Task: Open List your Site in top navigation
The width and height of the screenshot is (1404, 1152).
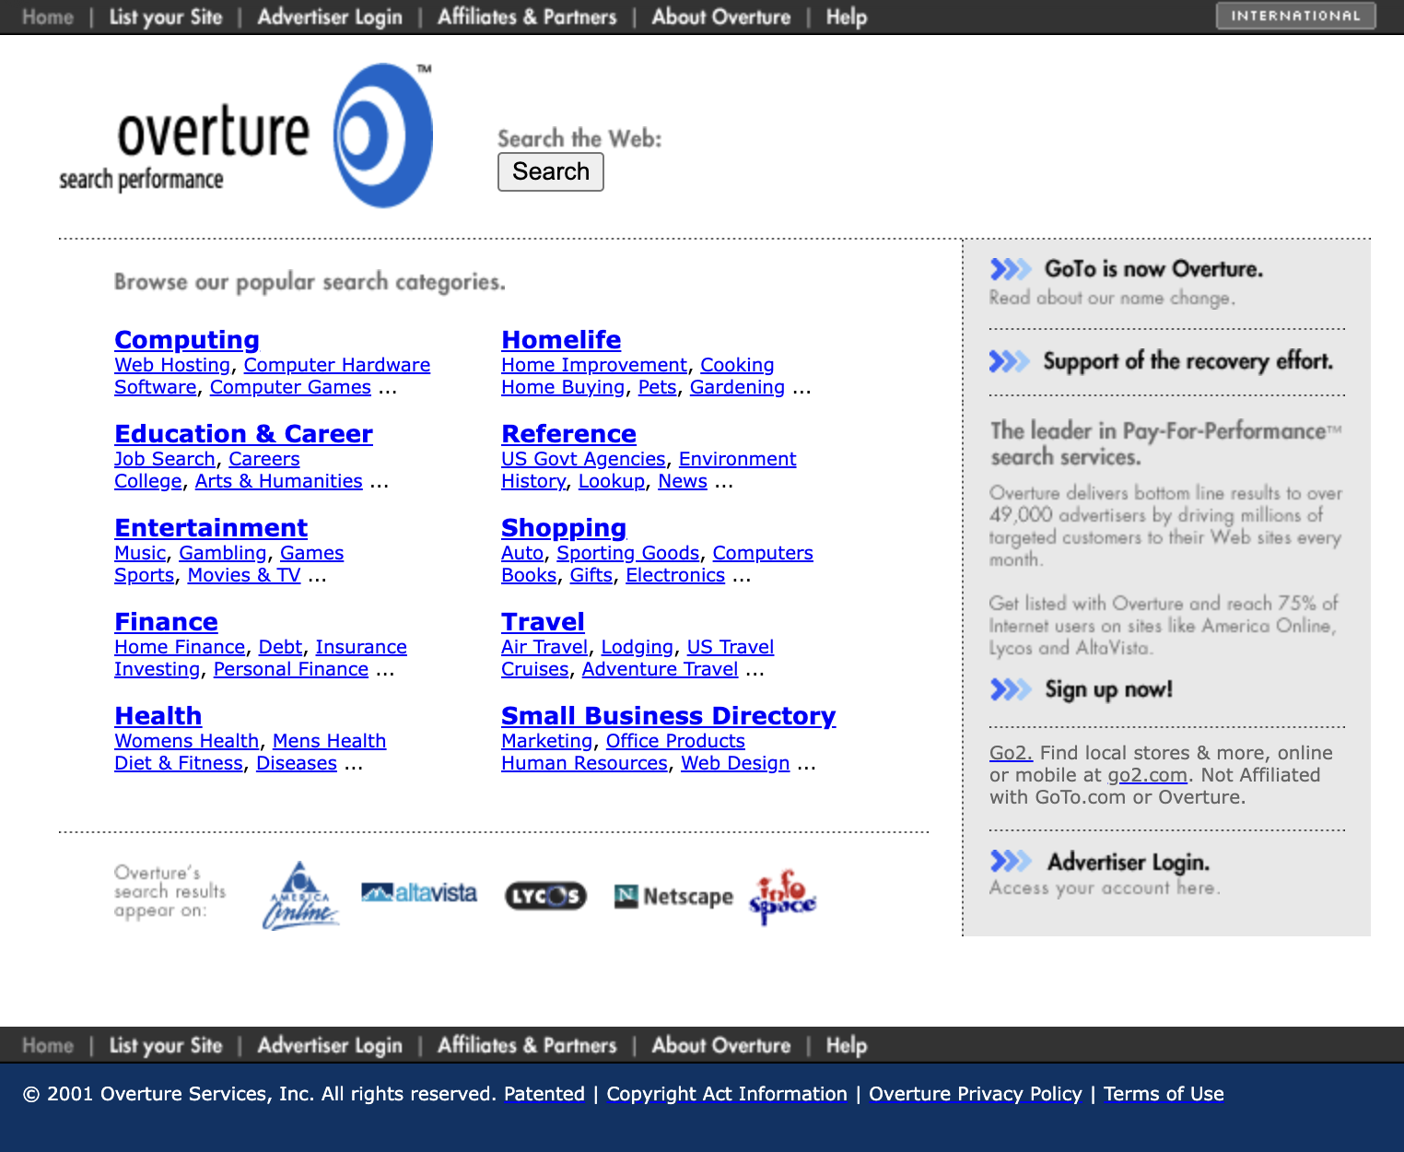Action: coord(166,17)
